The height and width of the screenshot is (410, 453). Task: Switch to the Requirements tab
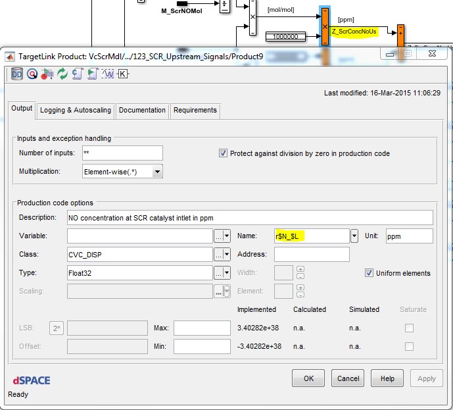coord(195,110)
